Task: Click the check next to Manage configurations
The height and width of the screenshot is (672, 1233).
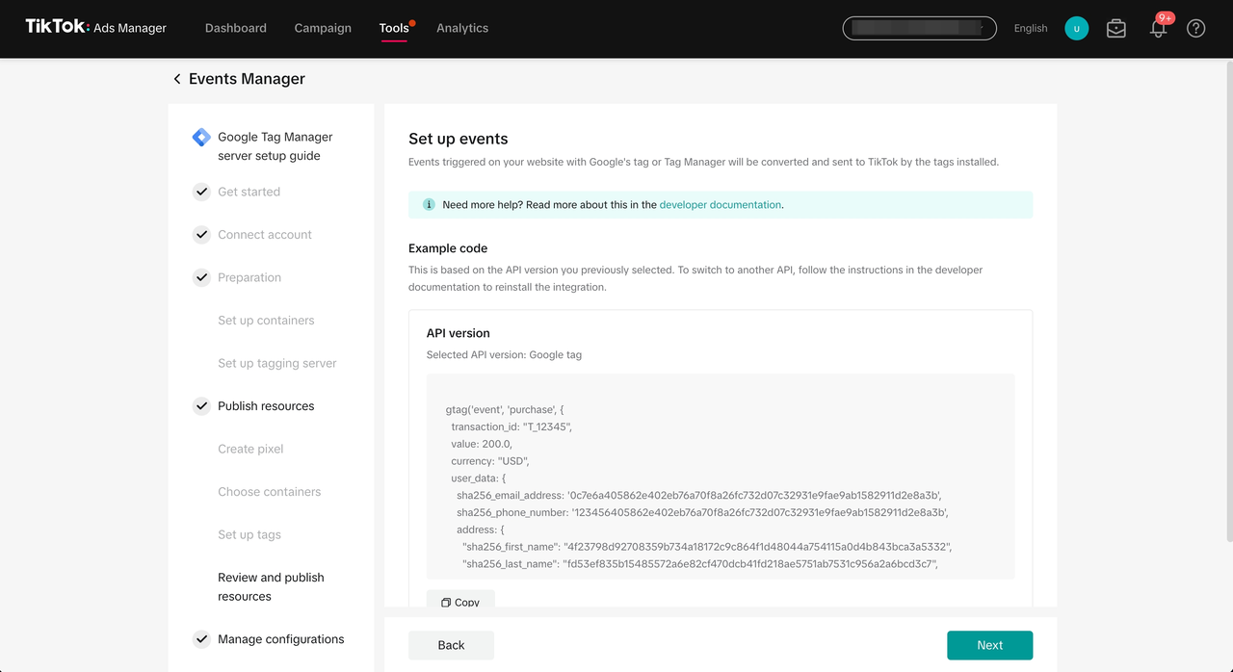Action: point(201,638)
